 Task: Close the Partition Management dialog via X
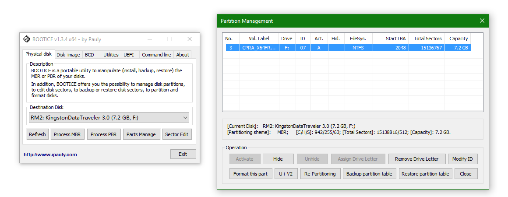pyautogui.click(x=482, y=21)
